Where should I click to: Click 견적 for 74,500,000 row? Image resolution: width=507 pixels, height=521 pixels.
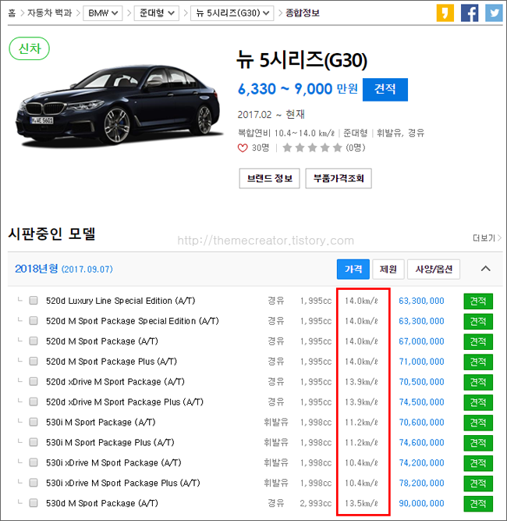(478, 403)
